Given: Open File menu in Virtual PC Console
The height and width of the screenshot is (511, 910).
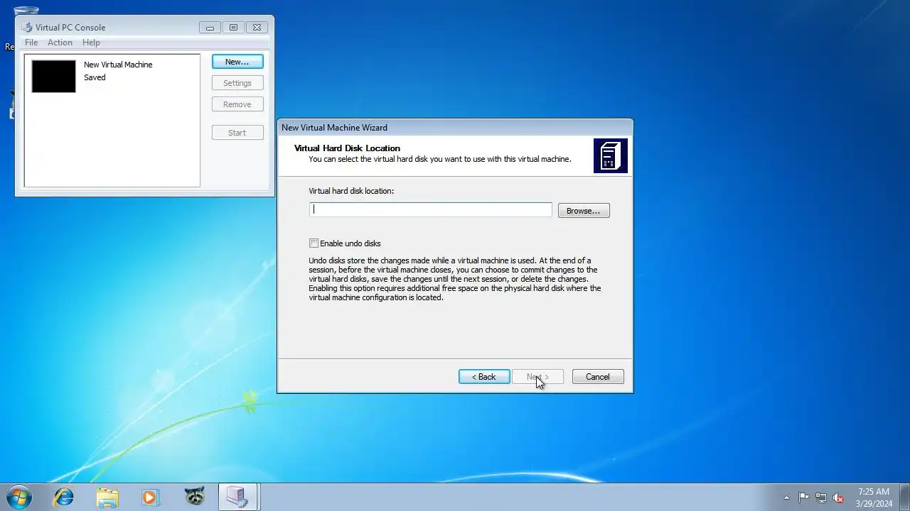Looking at the screenshot, I should [x=31, y=43].
